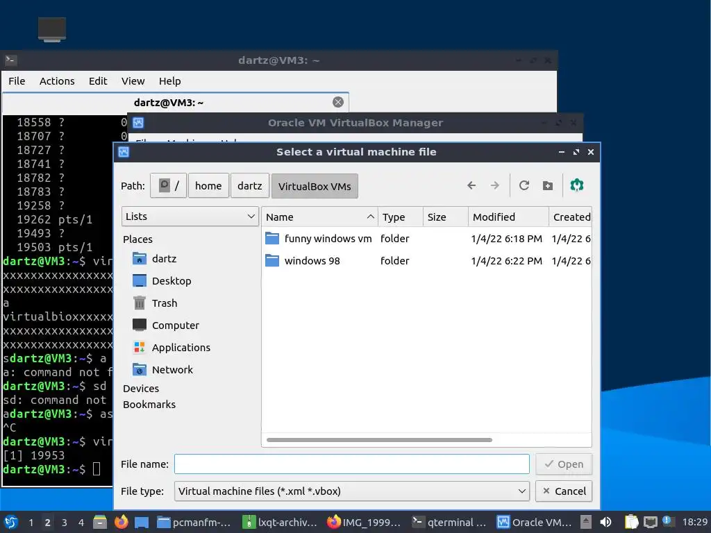Switch to virtual desktop 3
This screenshot has width=711, height=533.
coord(65,523)
